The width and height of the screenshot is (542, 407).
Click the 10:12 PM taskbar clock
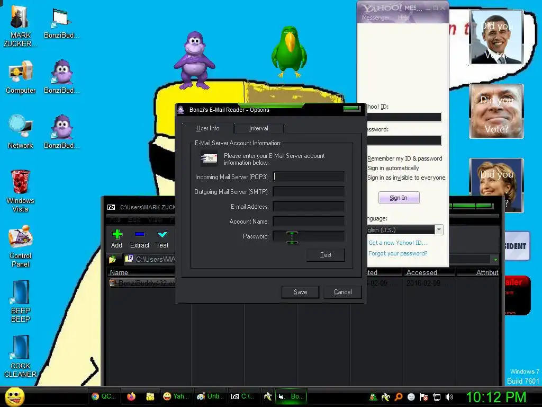[495, 397]
